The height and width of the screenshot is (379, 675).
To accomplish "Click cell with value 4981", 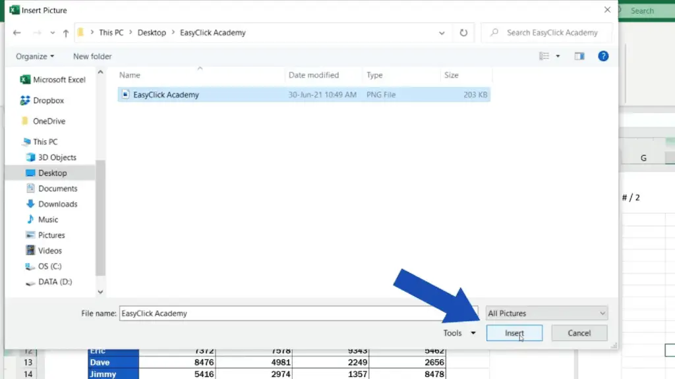I will tap(254, 363).
